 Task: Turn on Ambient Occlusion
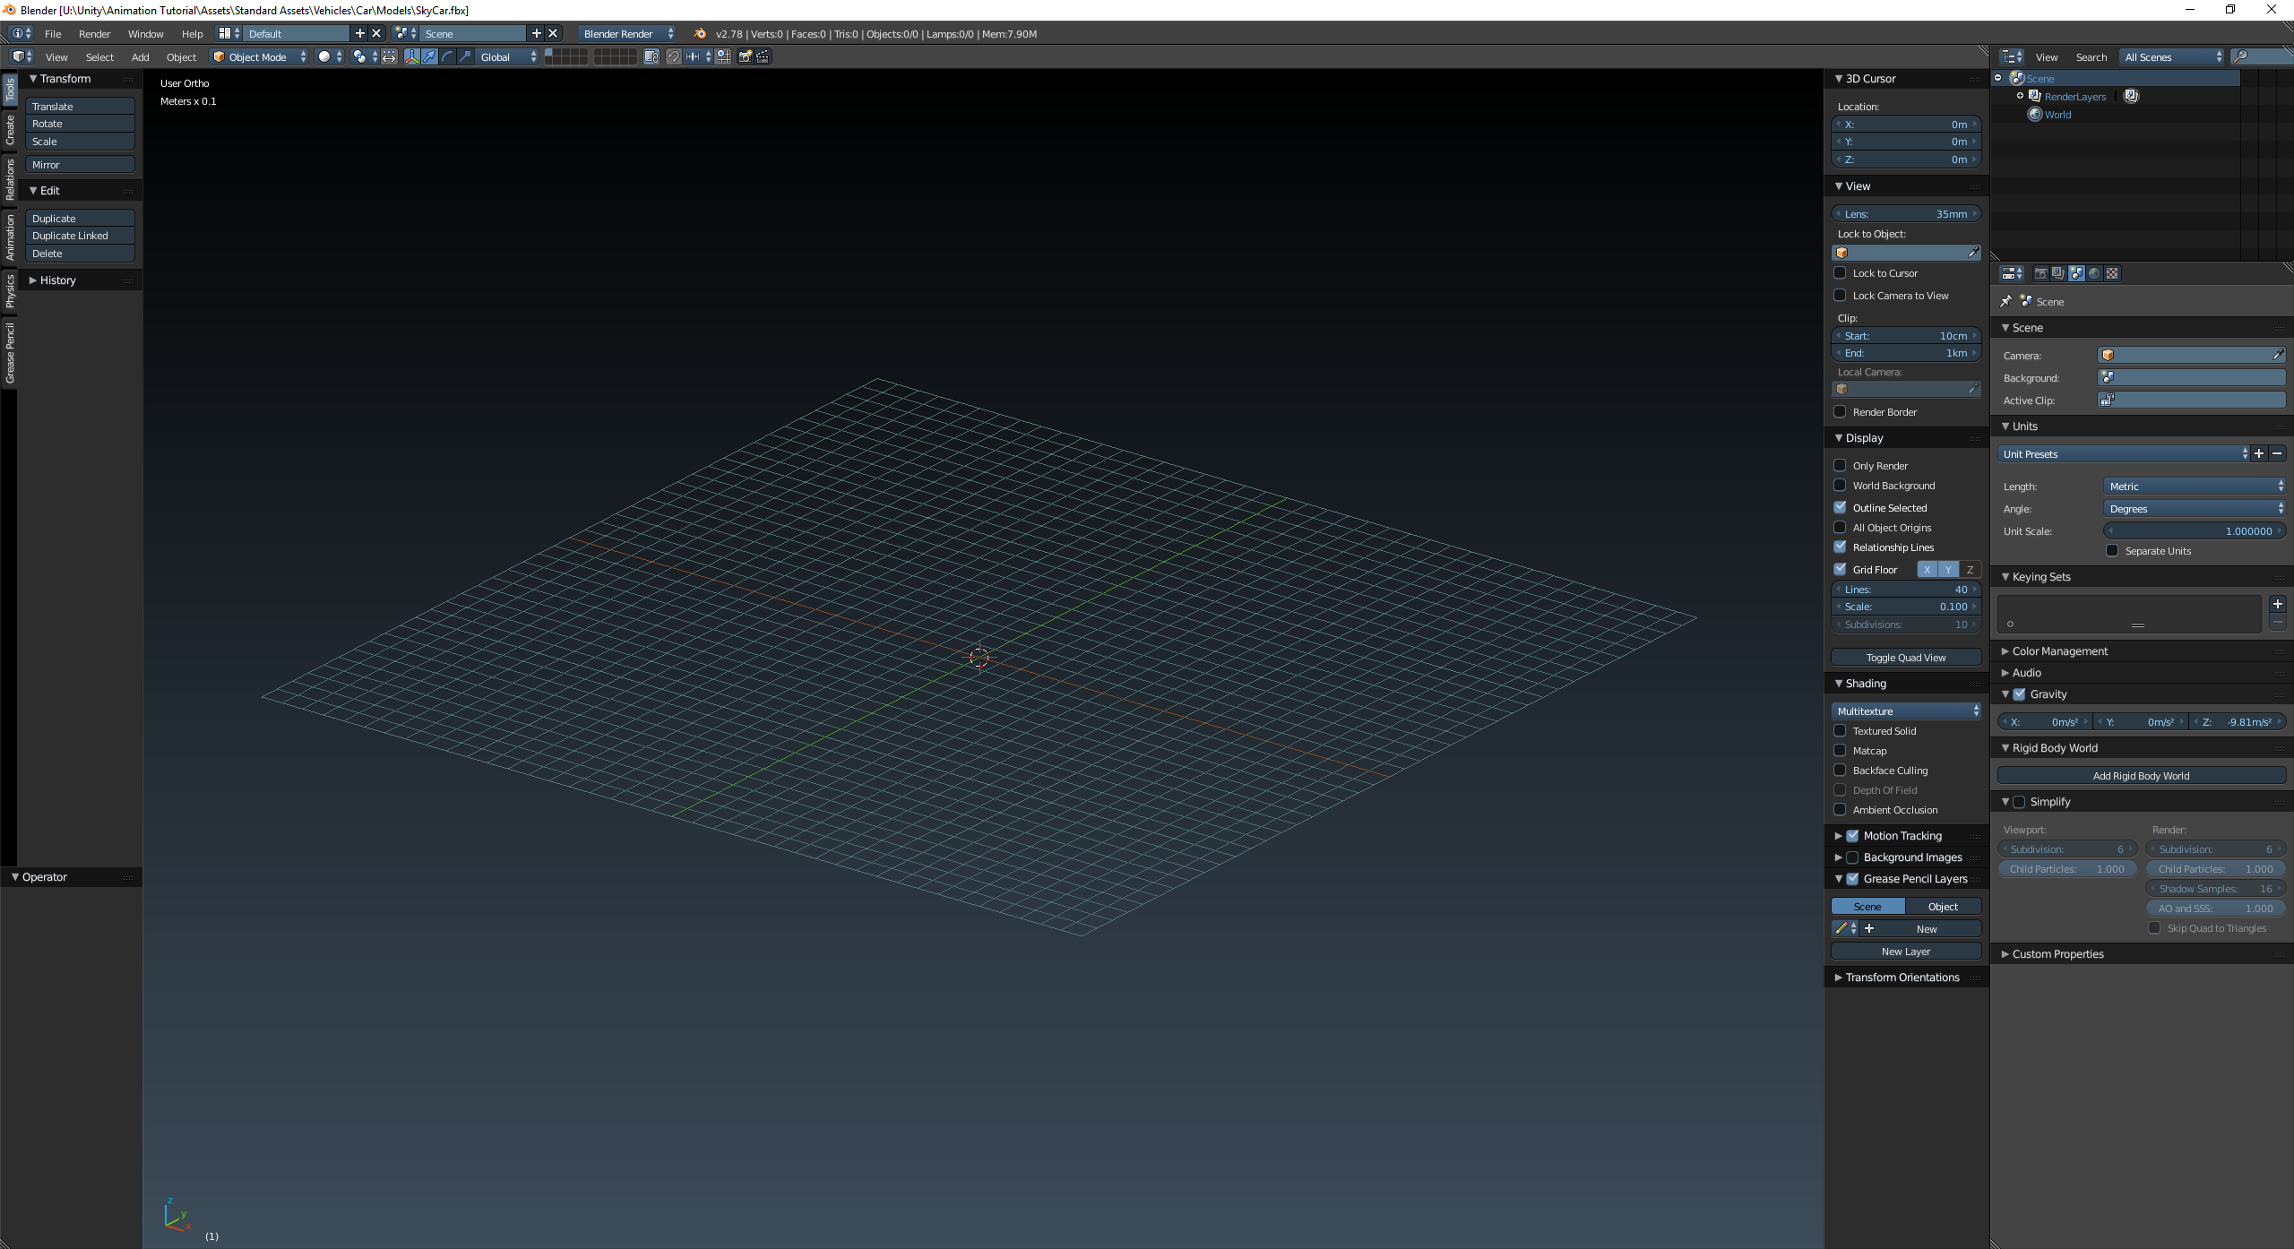coord(1840,809)
